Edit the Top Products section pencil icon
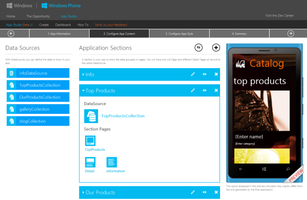Image resolution: width=307 pixels, height=200 pixels. (x=193, y=90)
